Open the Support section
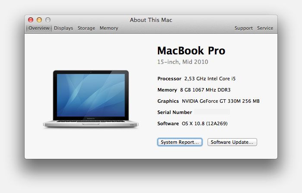302x193 pixels. pos(243,28)
